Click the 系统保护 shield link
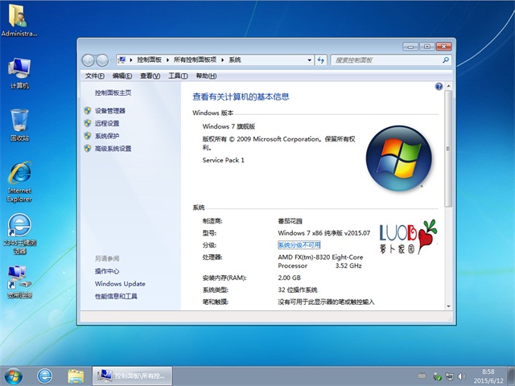The height and width of the screenshot is (386, 515). coord(106,136)
